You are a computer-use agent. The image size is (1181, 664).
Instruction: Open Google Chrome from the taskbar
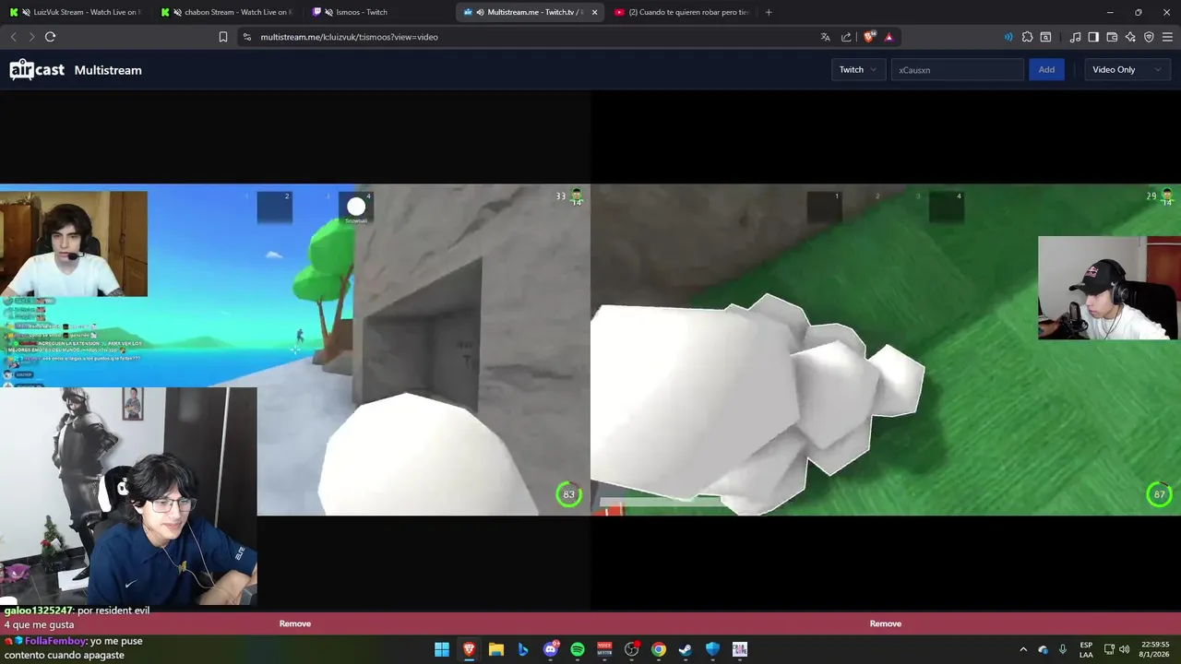pos(659,649)
